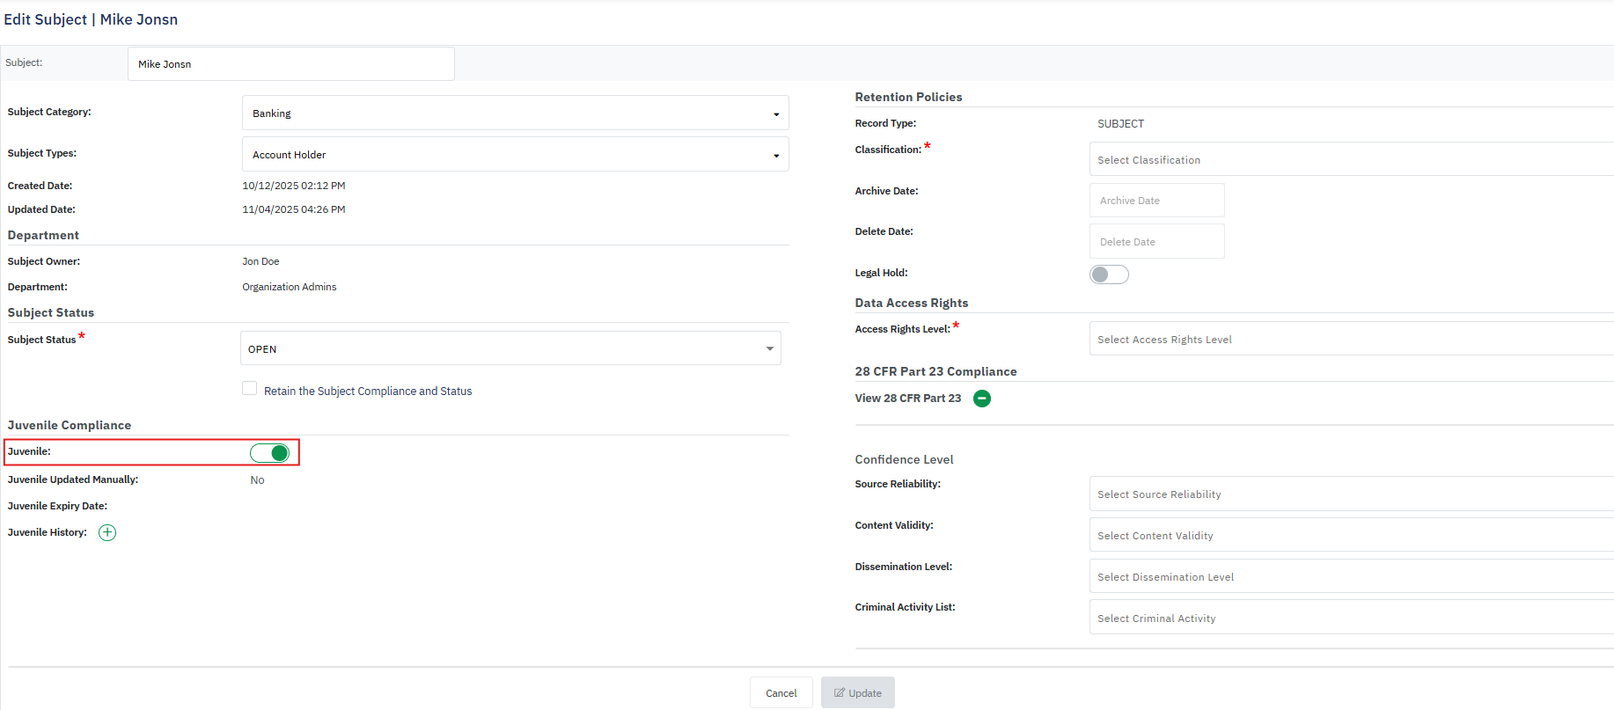The height and width of the screenshot is (710, 1614).
Task: Open Select Criminal Activity list
Action: point(1351,619)
